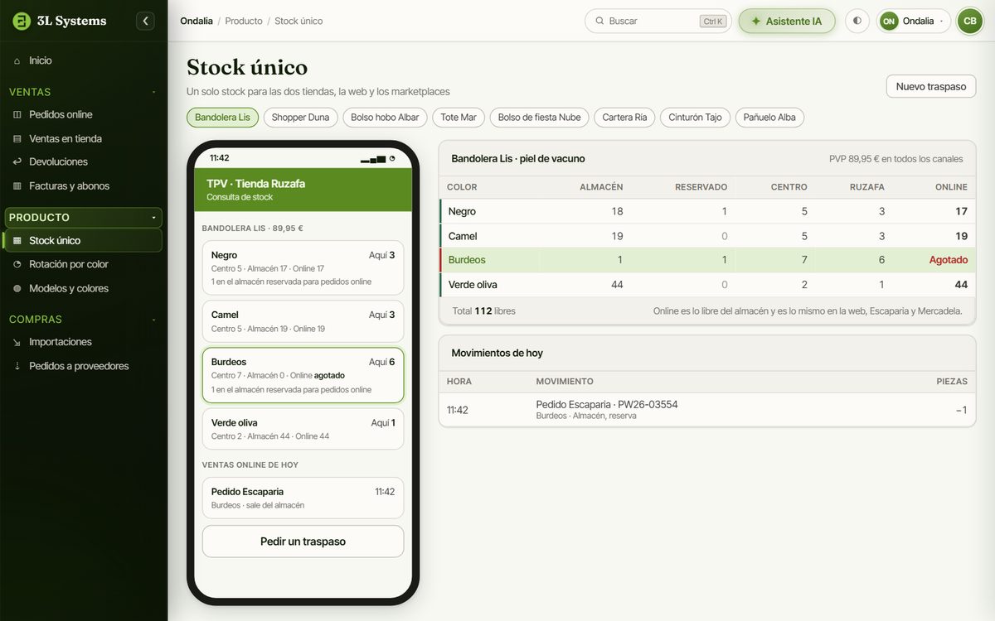
Task: Click the Camel row in the stock table
Action: [x=707, y=236]
